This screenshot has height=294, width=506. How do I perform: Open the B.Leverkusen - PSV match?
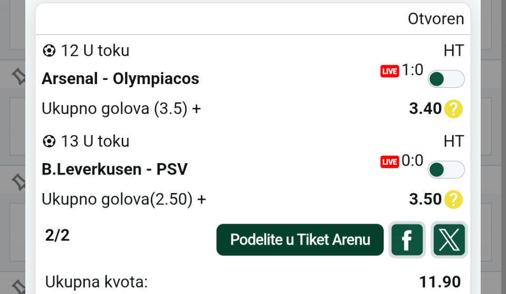114,169
